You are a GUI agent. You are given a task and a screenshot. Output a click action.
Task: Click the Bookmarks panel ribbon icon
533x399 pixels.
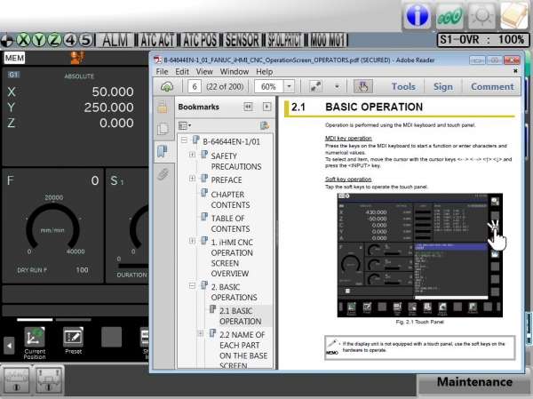click(163, 151)
